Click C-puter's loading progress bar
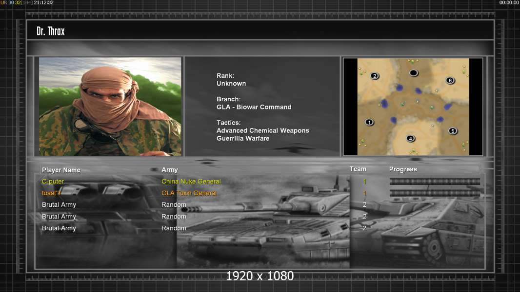The height and width of the screenshot is (292, 520). 435,181
